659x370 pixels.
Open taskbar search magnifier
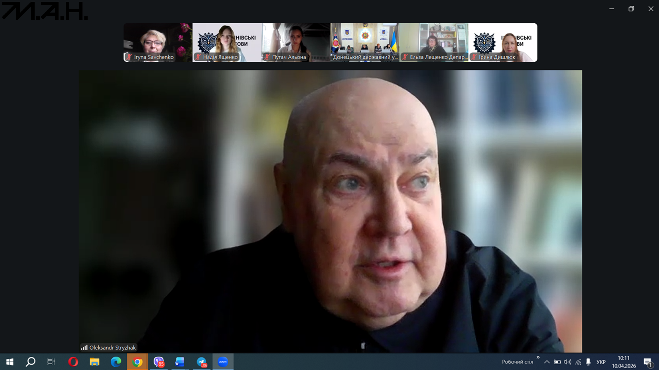coord(31,362)
